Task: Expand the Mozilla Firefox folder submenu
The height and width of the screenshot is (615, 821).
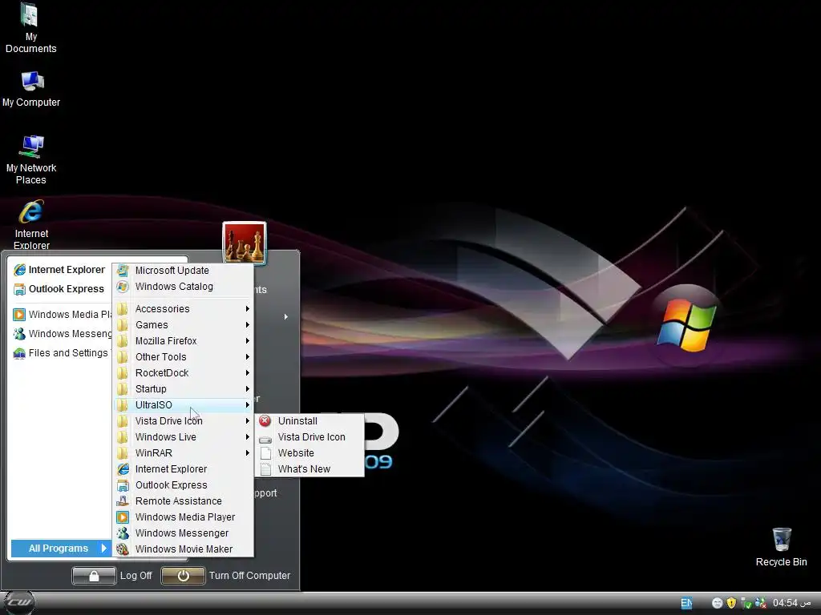Action: pyautogui.click(x=184, y=341)
